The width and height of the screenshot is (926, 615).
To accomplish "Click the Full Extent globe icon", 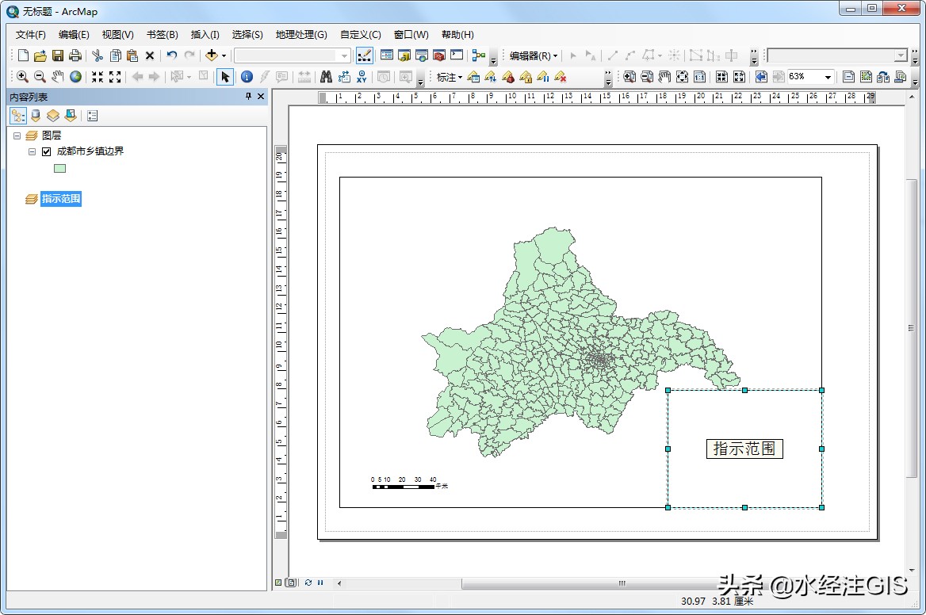I will tap(74, 77).
